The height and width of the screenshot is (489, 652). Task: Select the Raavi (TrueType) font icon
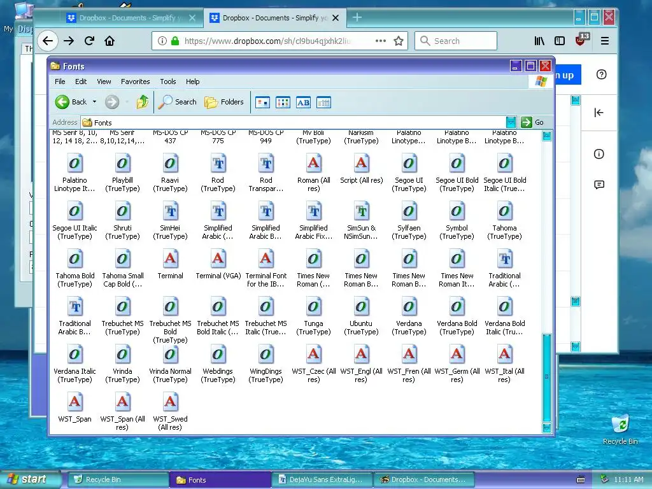click(x=170, y=163)
